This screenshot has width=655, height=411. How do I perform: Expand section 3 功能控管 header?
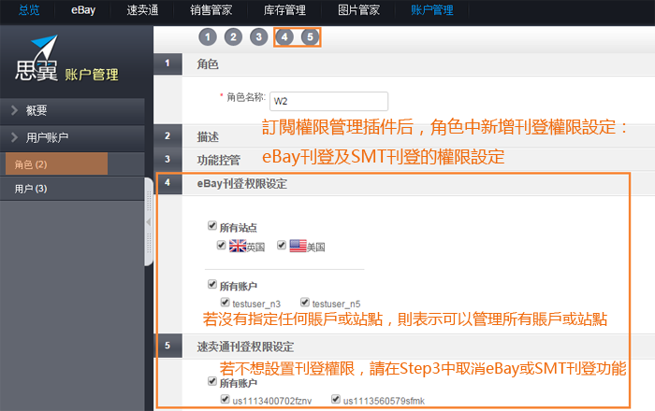click(x=404, y=159)
